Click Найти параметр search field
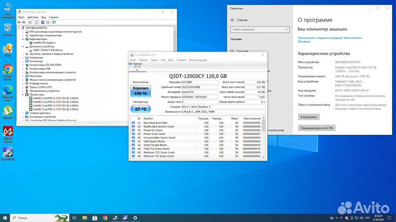The height and width of the screenshot is (222, 396). [260, 30]
